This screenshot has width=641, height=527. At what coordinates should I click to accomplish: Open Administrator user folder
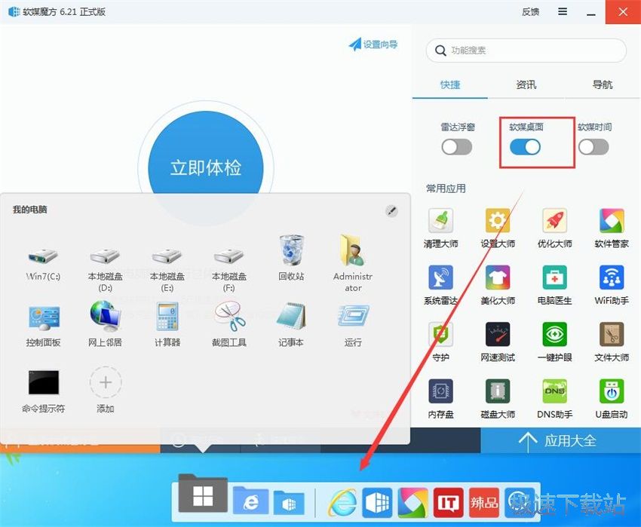353,250
